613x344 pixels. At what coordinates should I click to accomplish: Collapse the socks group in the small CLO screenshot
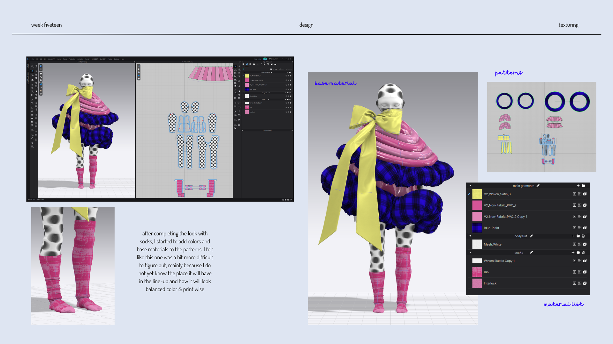tap(244, 99)
